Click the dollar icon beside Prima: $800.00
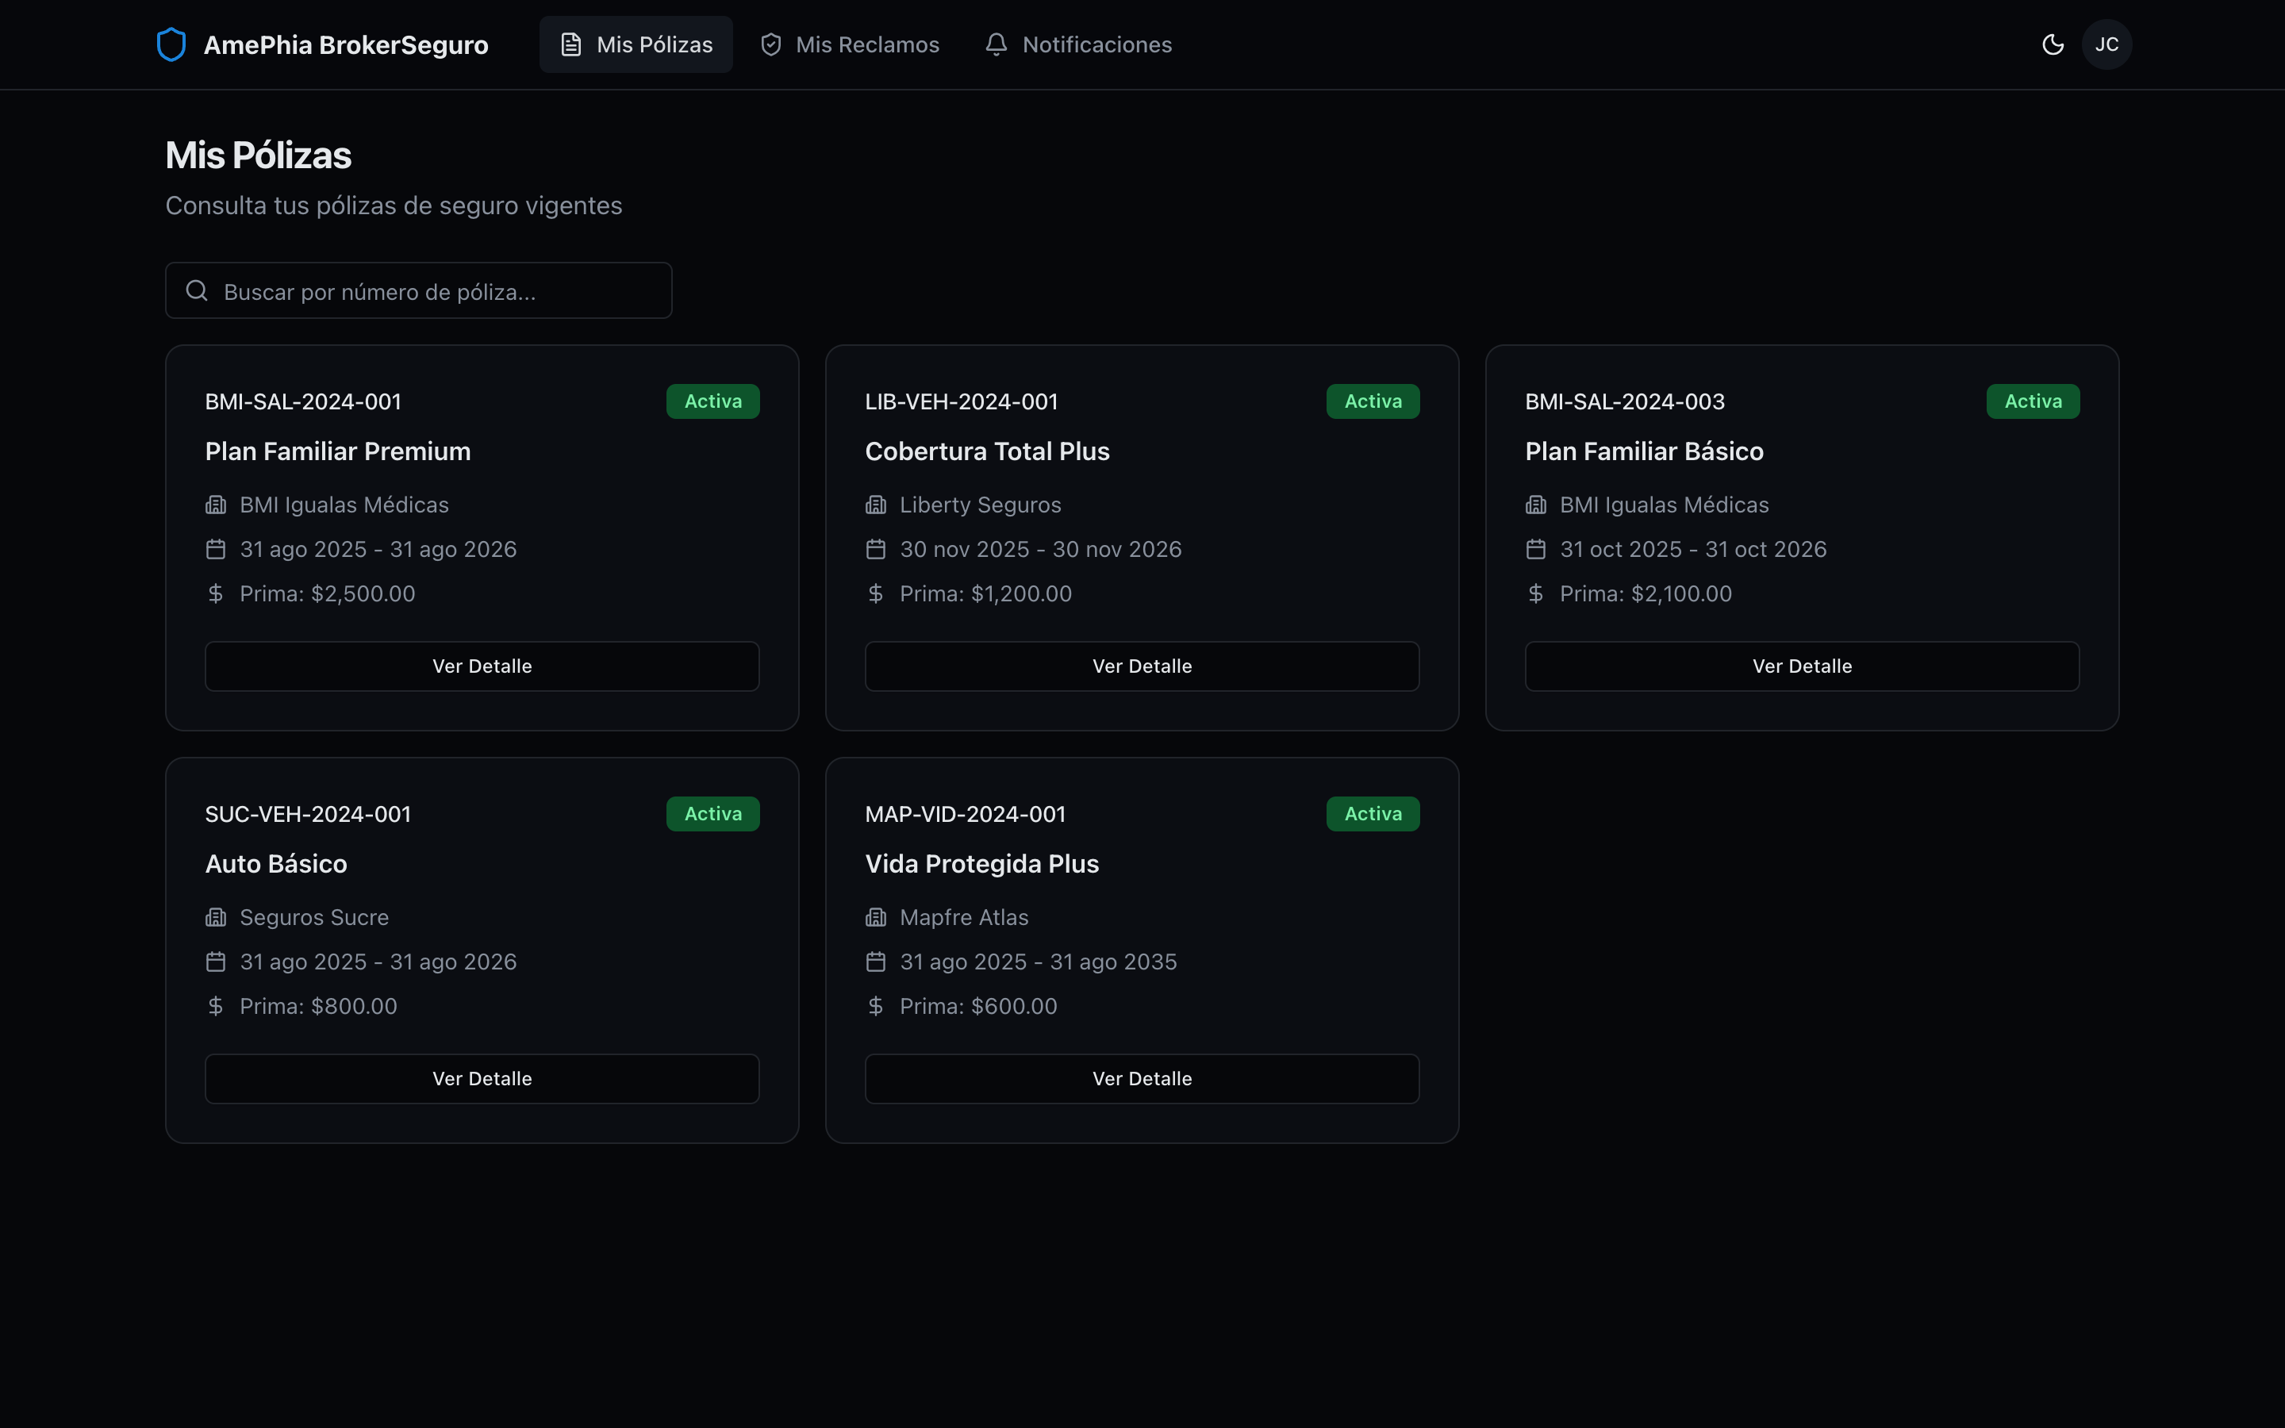 click(215, 1007)
